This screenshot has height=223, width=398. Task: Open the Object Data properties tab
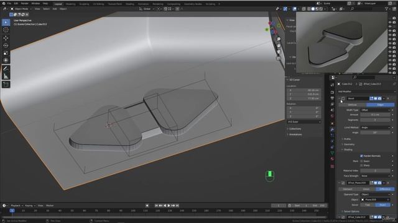(x=332, y=153)
